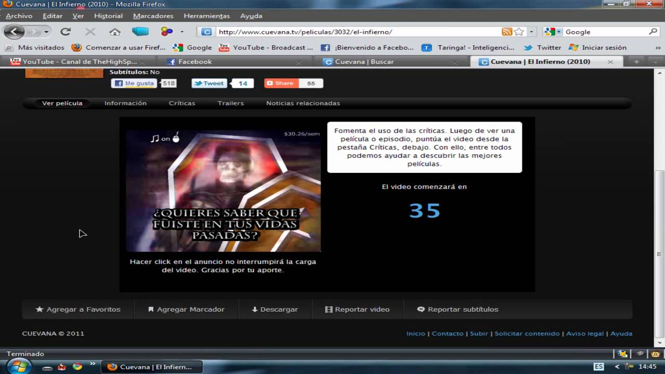Open Taringa! bookmark

click(x=468, y=47)
